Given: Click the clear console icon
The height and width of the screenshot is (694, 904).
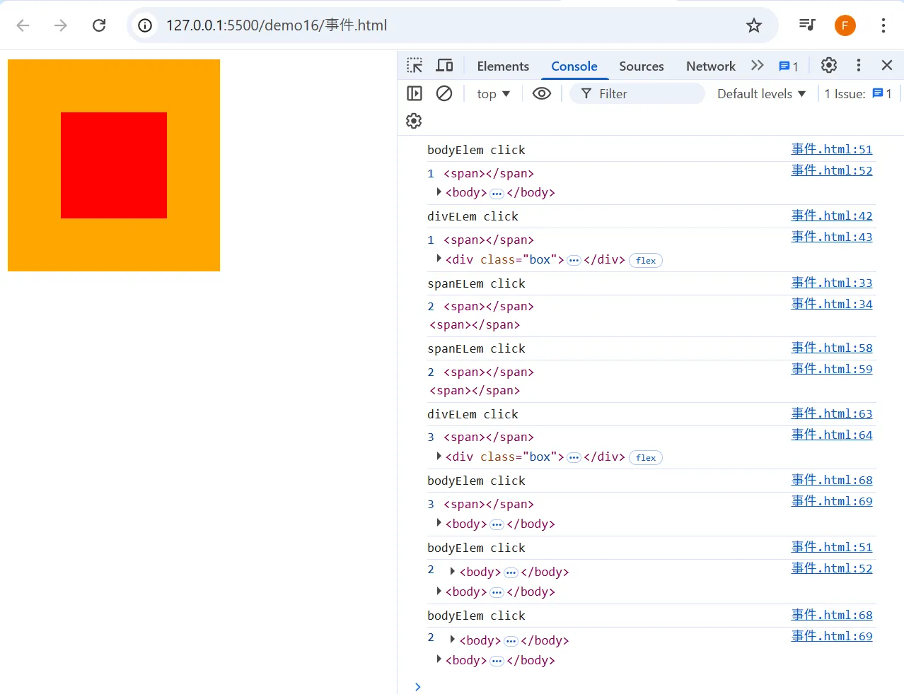Looking at the screenshot, I should click(444, 93).
